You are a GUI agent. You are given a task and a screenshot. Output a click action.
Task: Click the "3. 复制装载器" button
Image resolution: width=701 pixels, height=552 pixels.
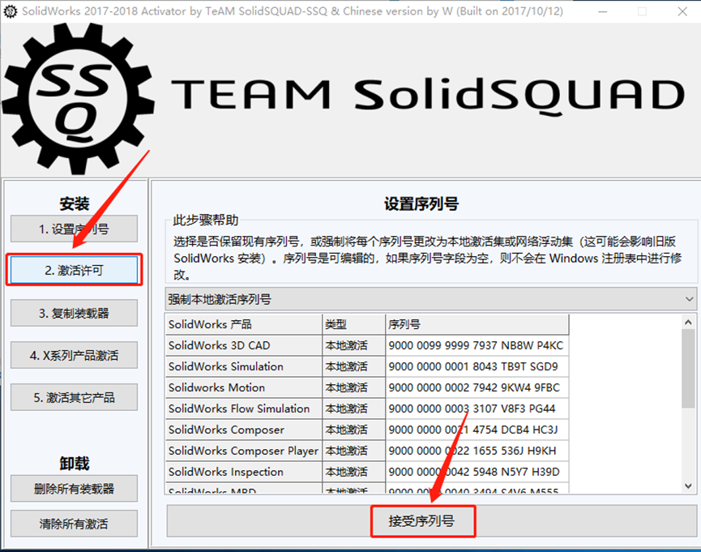74,313
